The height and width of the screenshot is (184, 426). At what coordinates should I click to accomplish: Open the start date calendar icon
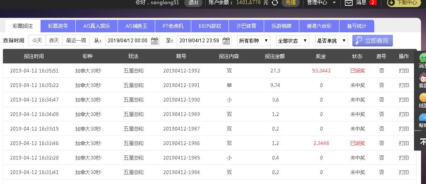pos(155,41)
